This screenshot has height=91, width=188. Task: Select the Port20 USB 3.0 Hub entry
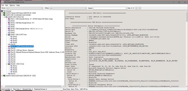[x=17, y=64]
